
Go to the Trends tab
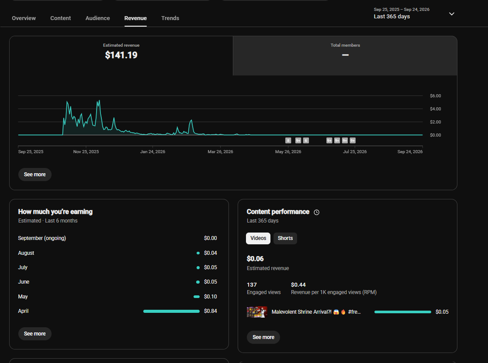click(170, 18)
